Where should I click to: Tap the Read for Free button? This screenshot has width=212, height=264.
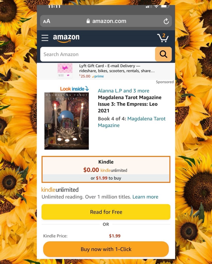[x=106, y=212]
